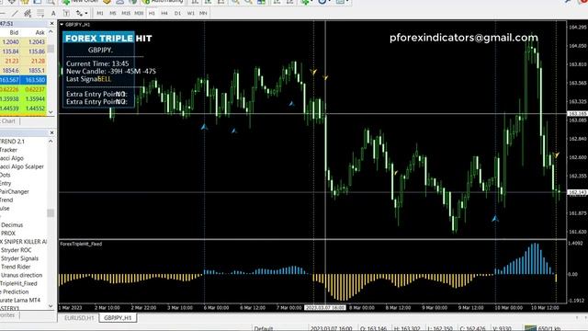Screen dimensions: 588x331
Task: Select the TripleHit_Fixed indicator in Navigator
Action: (x=18, y=283)
